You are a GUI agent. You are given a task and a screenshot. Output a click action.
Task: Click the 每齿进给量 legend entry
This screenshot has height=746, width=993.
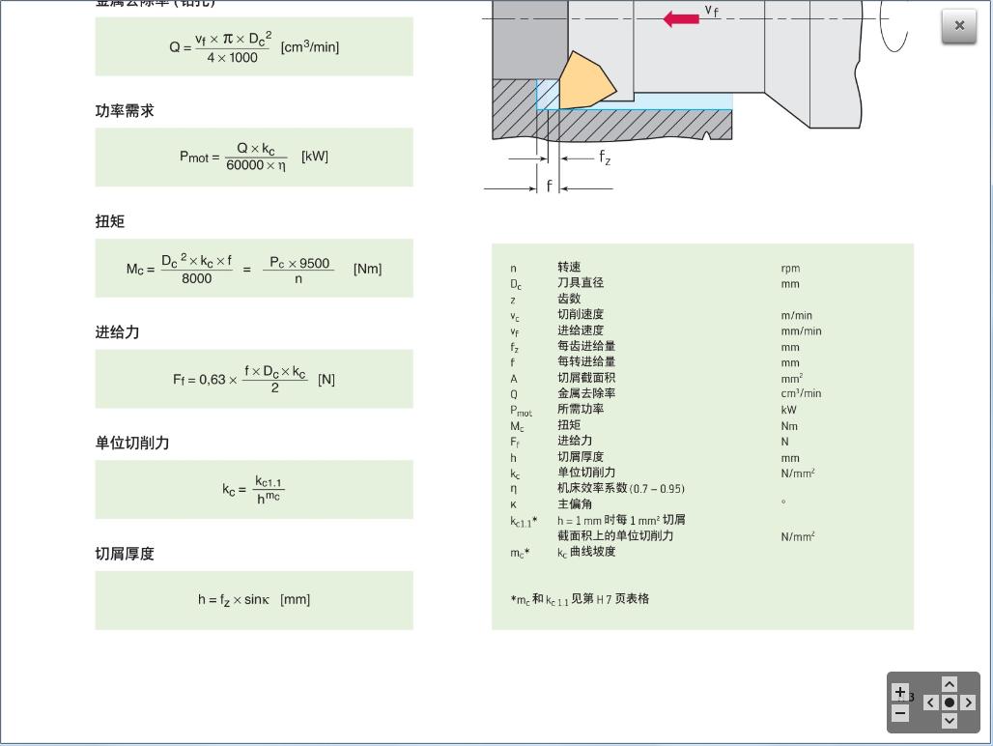586,346
